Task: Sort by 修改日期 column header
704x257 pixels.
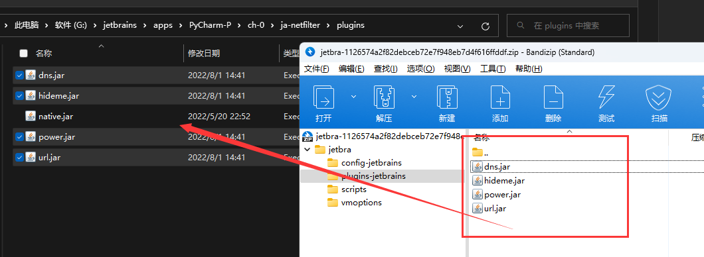Action: pyautogui.click(x=204, y=54)
